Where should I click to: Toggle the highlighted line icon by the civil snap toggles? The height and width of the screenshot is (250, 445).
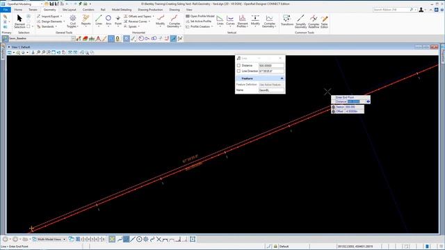(173, 39)
